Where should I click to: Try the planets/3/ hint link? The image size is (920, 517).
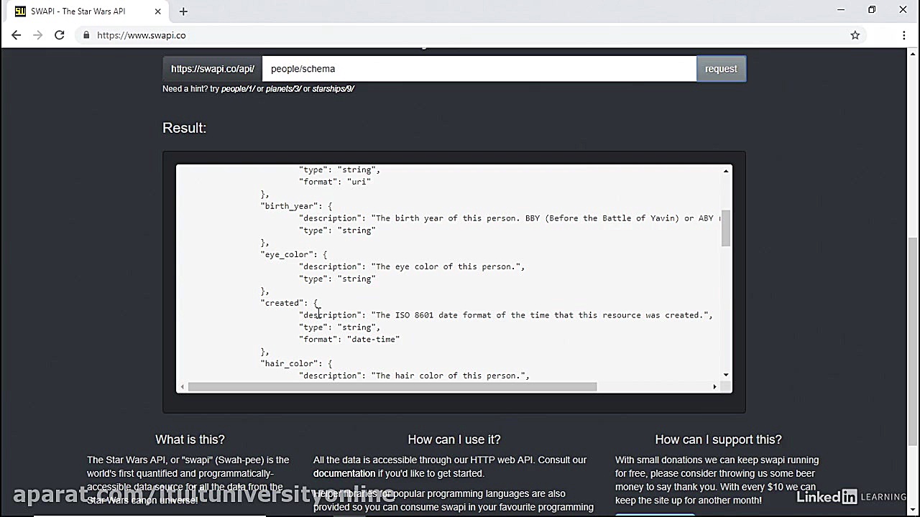pos(283,89)
